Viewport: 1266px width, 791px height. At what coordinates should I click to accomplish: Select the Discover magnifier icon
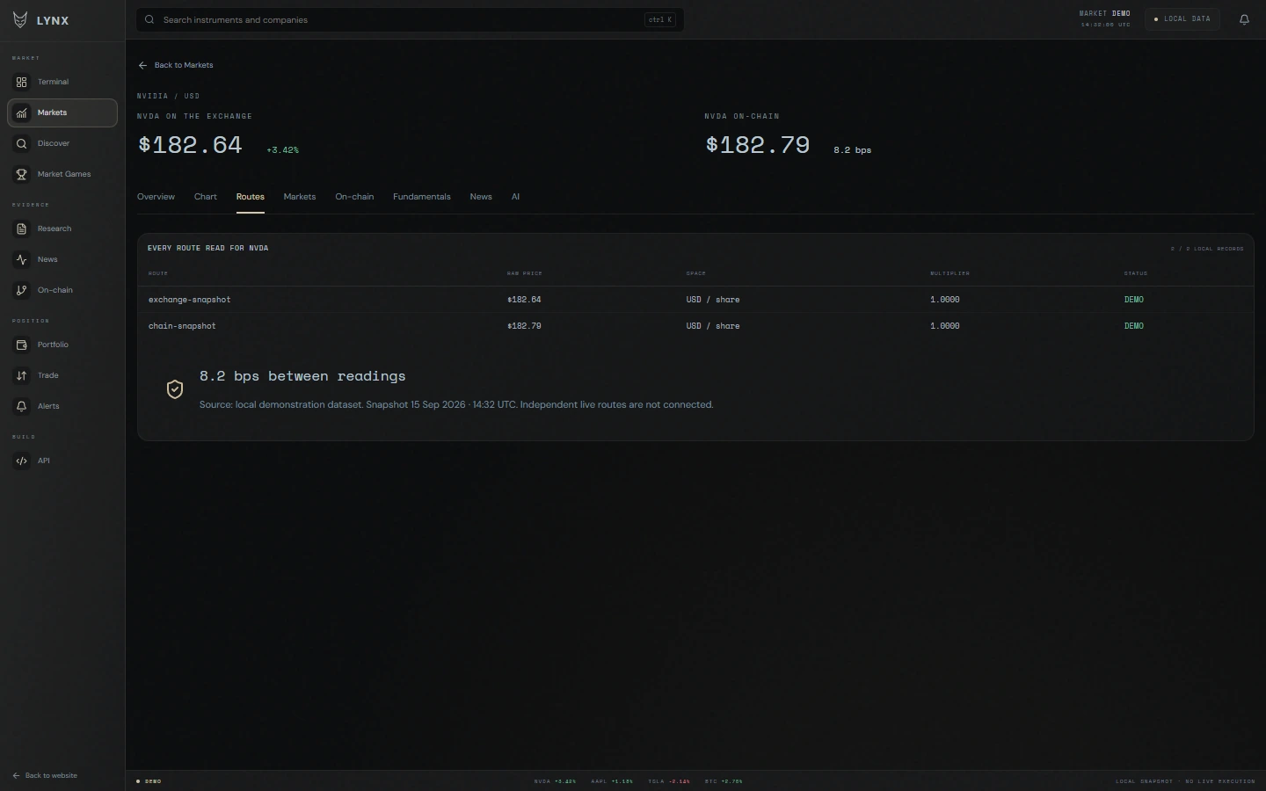coord(22,143)
